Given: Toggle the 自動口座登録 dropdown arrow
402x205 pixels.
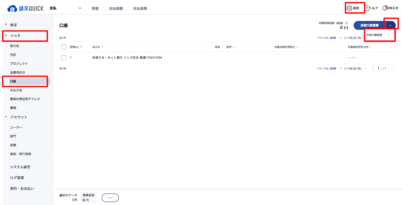Looking at the screenshot, I should 391,25.
